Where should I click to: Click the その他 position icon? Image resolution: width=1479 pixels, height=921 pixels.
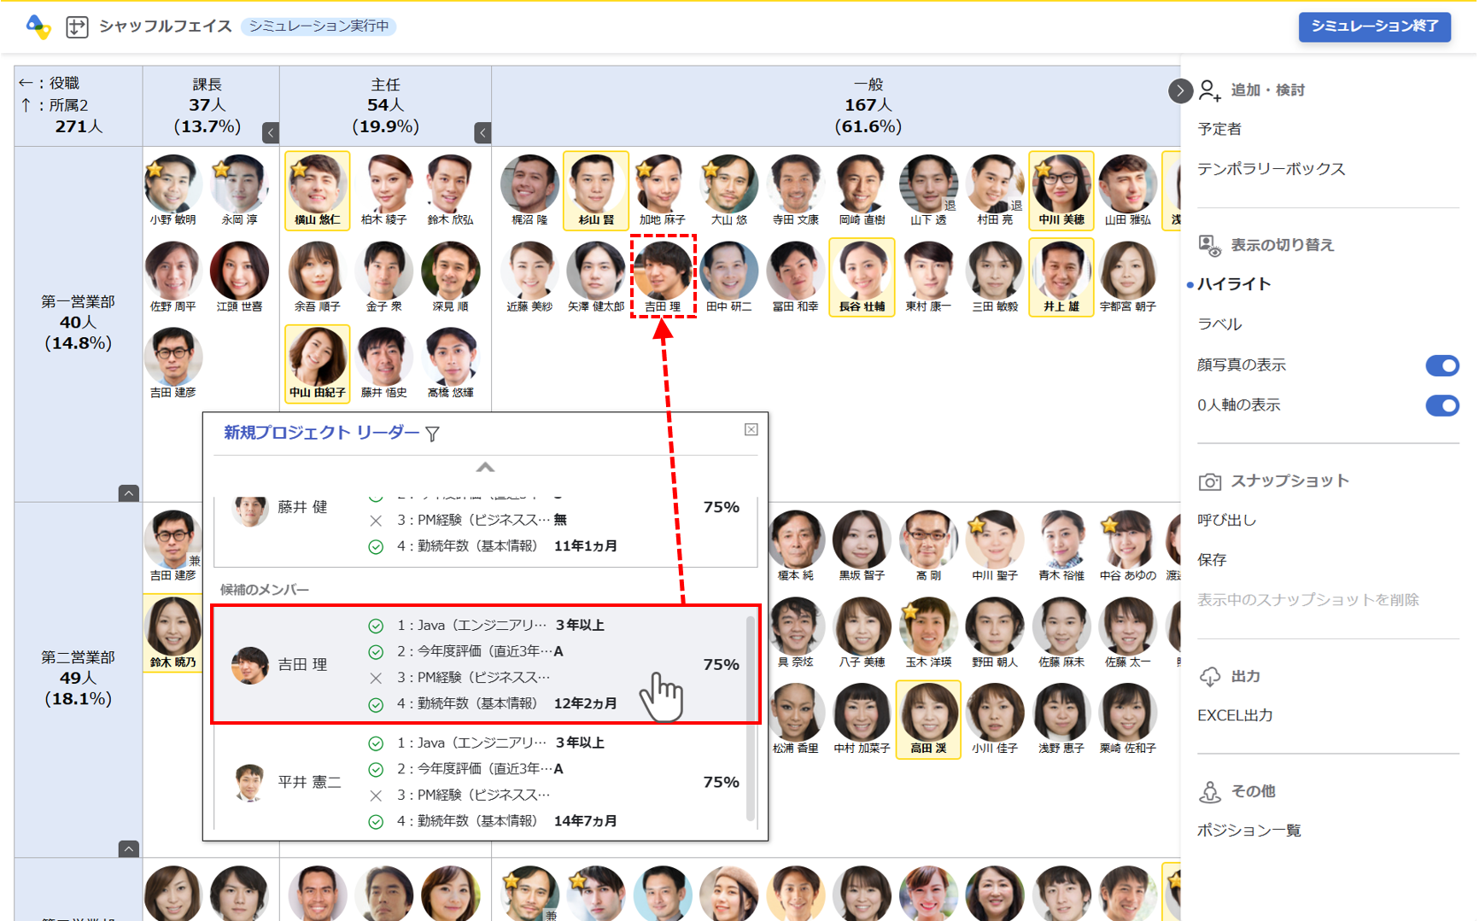click(1209, 792)
